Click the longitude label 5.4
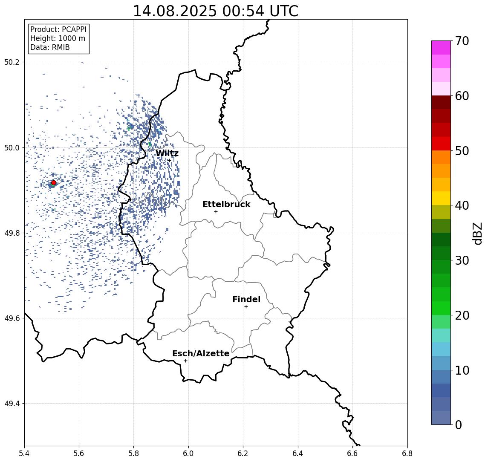Image resolution: width=488 pixels, height=462 pixels. pos(24,453)
